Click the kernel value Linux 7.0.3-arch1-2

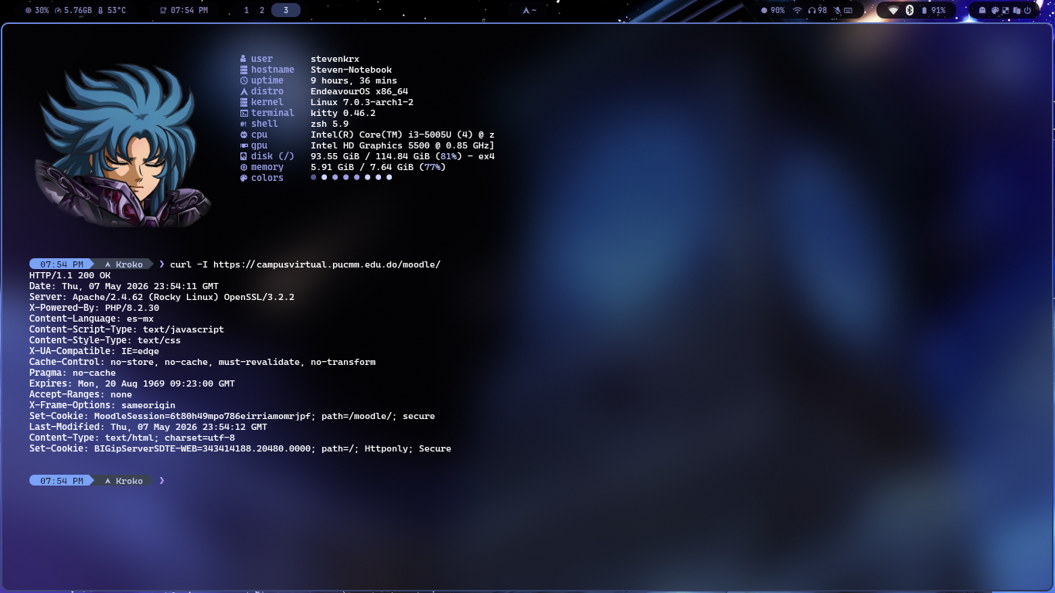click(x=362, y=102)
